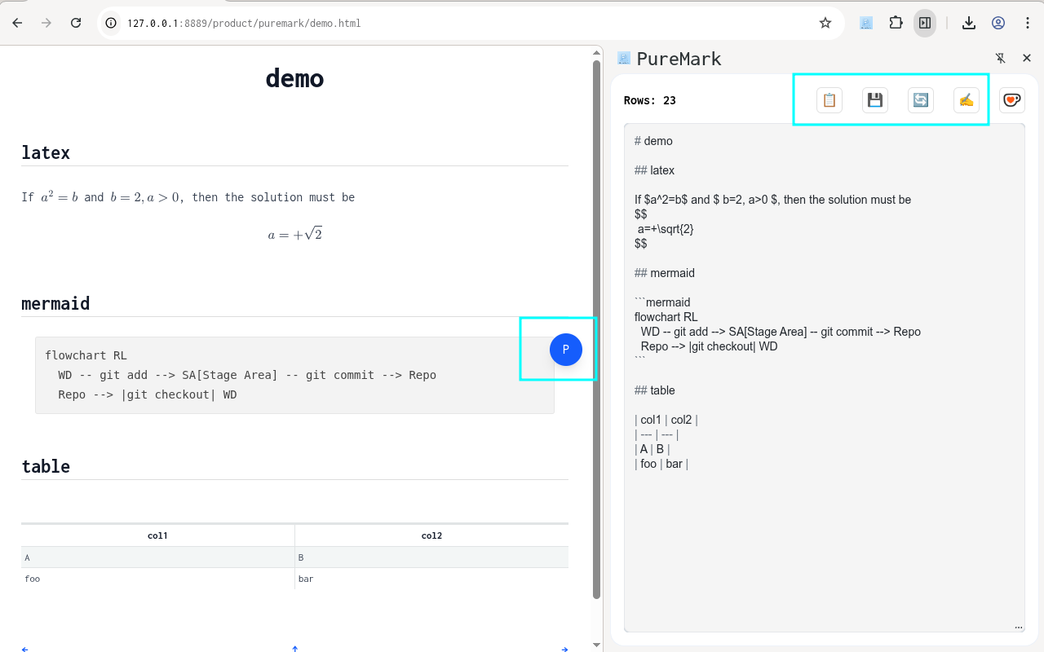Click table cell "B" in the rendered table
This screenshot has height=652, width=1044.
[431, 557]
